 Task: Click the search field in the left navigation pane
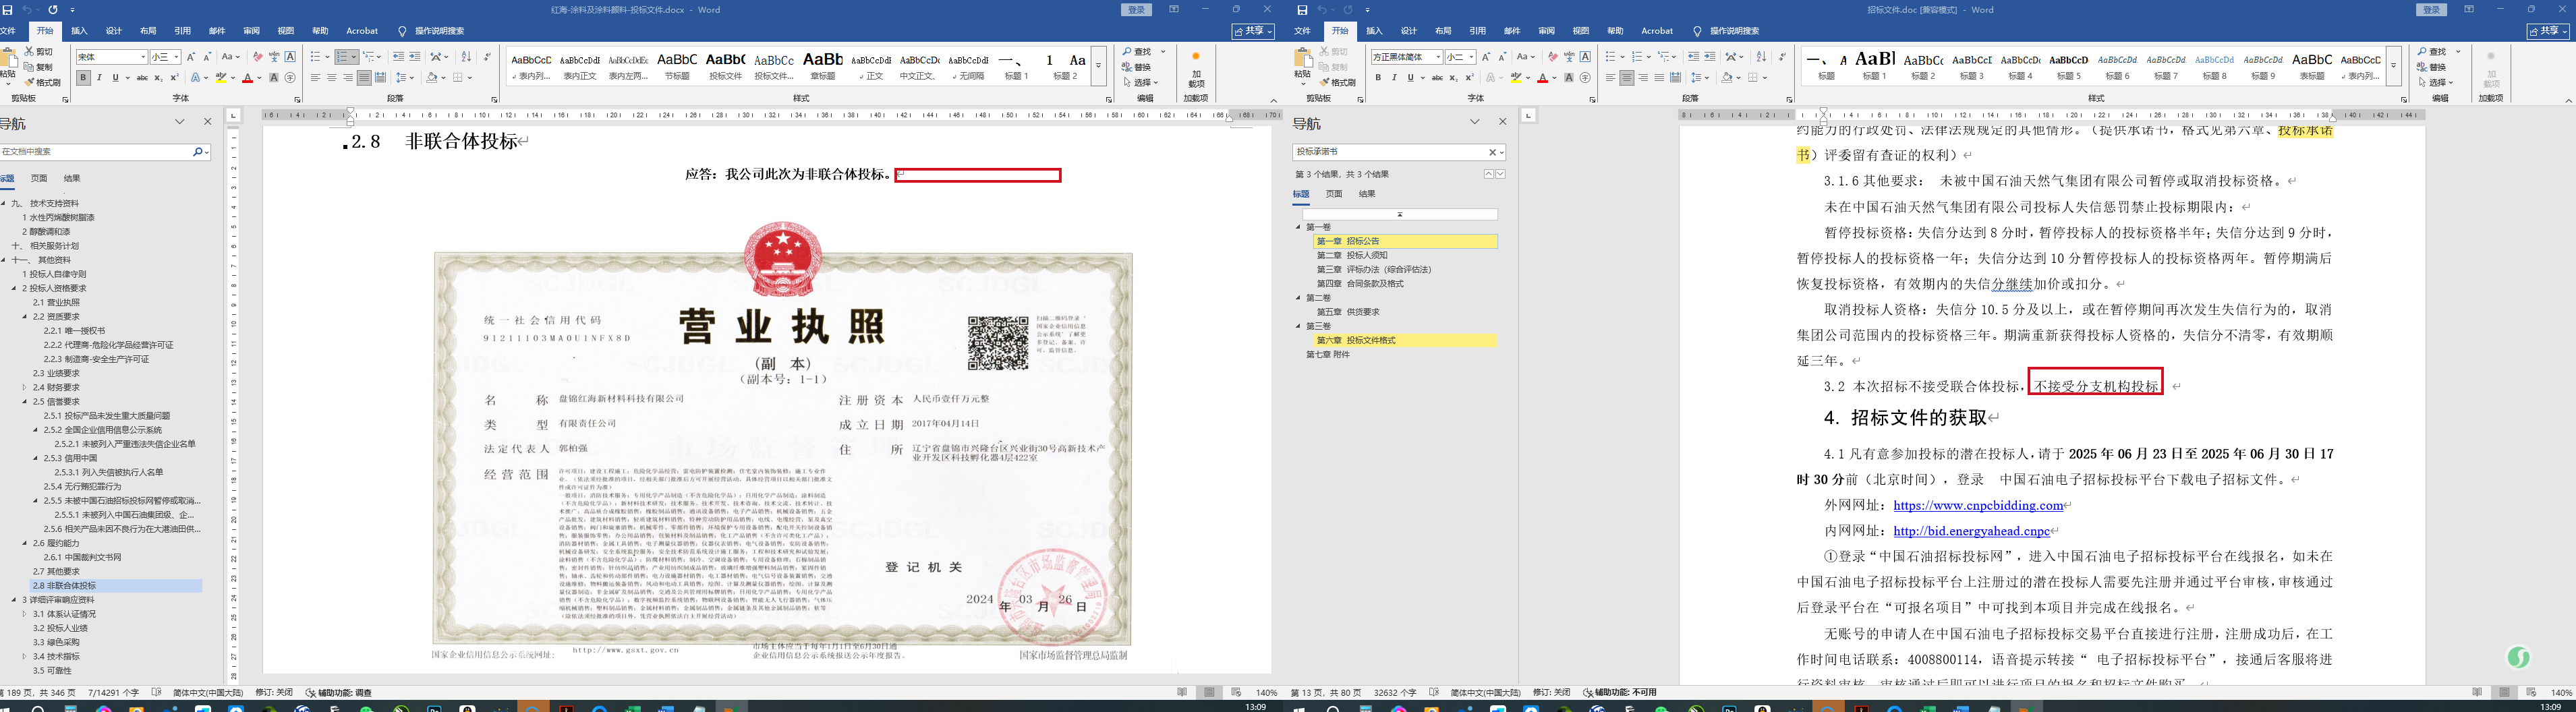95,152
